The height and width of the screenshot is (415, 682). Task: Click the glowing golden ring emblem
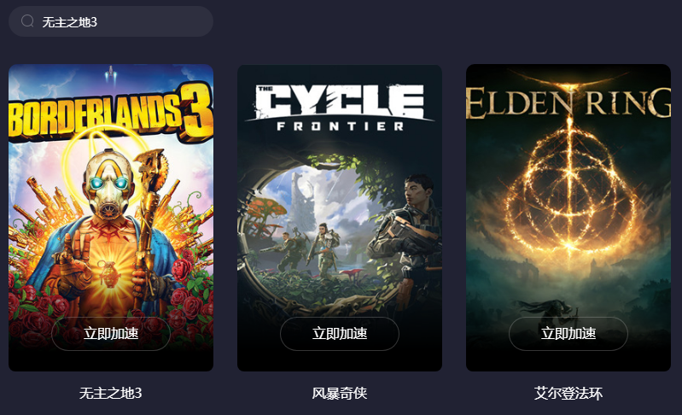[570, 191]
